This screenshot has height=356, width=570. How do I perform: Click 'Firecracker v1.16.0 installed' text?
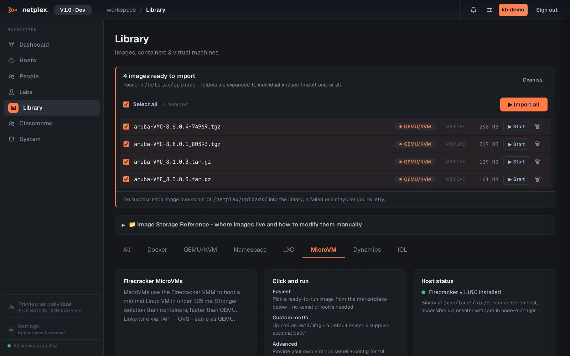point(465,292)
